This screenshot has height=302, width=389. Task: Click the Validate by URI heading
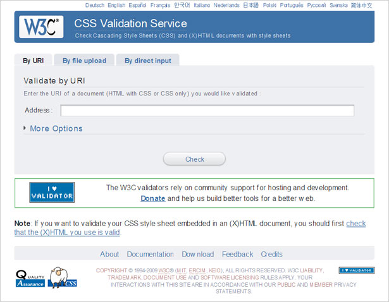(54, 81)
